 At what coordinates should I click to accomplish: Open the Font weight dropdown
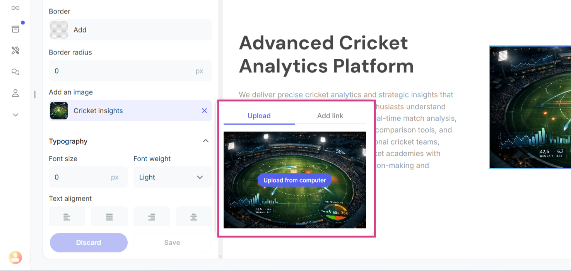pos(172,177)
